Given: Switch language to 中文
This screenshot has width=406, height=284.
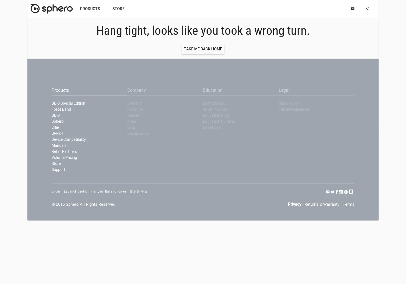Looking at the screenshot, I should (x=144, y=191).
